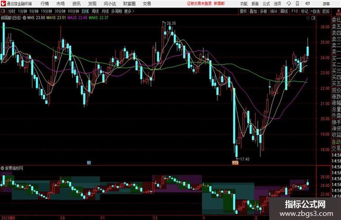This screenshot has height=220, width=341.
Task: Open the 财富圈 menu
Action: (x=129, y=4)
